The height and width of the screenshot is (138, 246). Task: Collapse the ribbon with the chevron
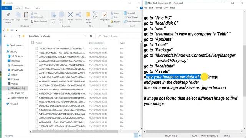137,8
